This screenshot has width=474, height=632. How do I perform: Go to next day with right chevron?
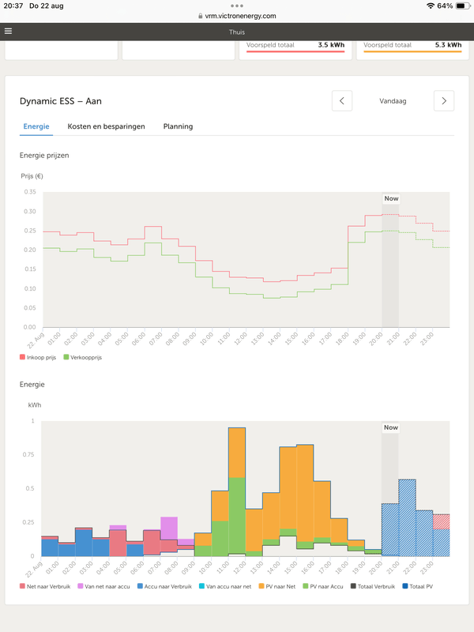click(444, 101)
